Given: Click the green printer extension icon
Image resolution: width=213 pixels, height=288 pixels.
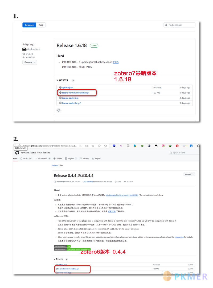Looking at the screenshot, I should click(x=142, y=146).
